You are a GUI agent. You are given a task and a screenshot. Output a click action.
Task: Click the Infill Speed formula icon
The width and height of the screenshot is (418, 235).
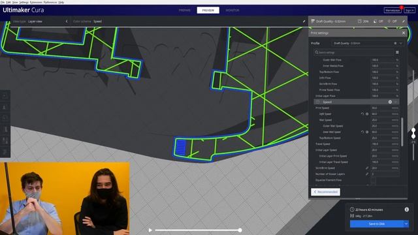click(x=367, y=114)
